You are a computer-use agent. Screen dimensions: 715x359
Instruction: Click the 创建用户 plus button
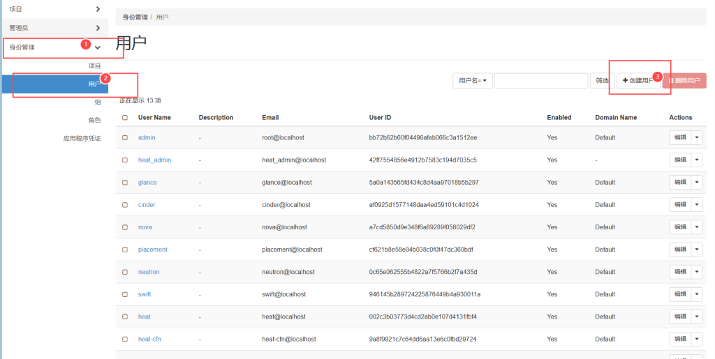[x=638, y=81]
